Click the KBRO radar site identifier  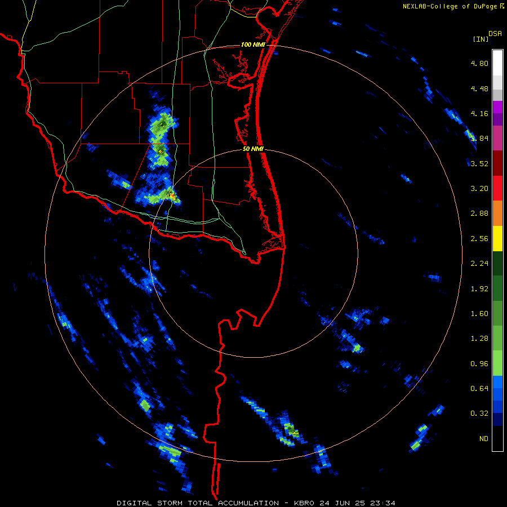pos(305,503)
